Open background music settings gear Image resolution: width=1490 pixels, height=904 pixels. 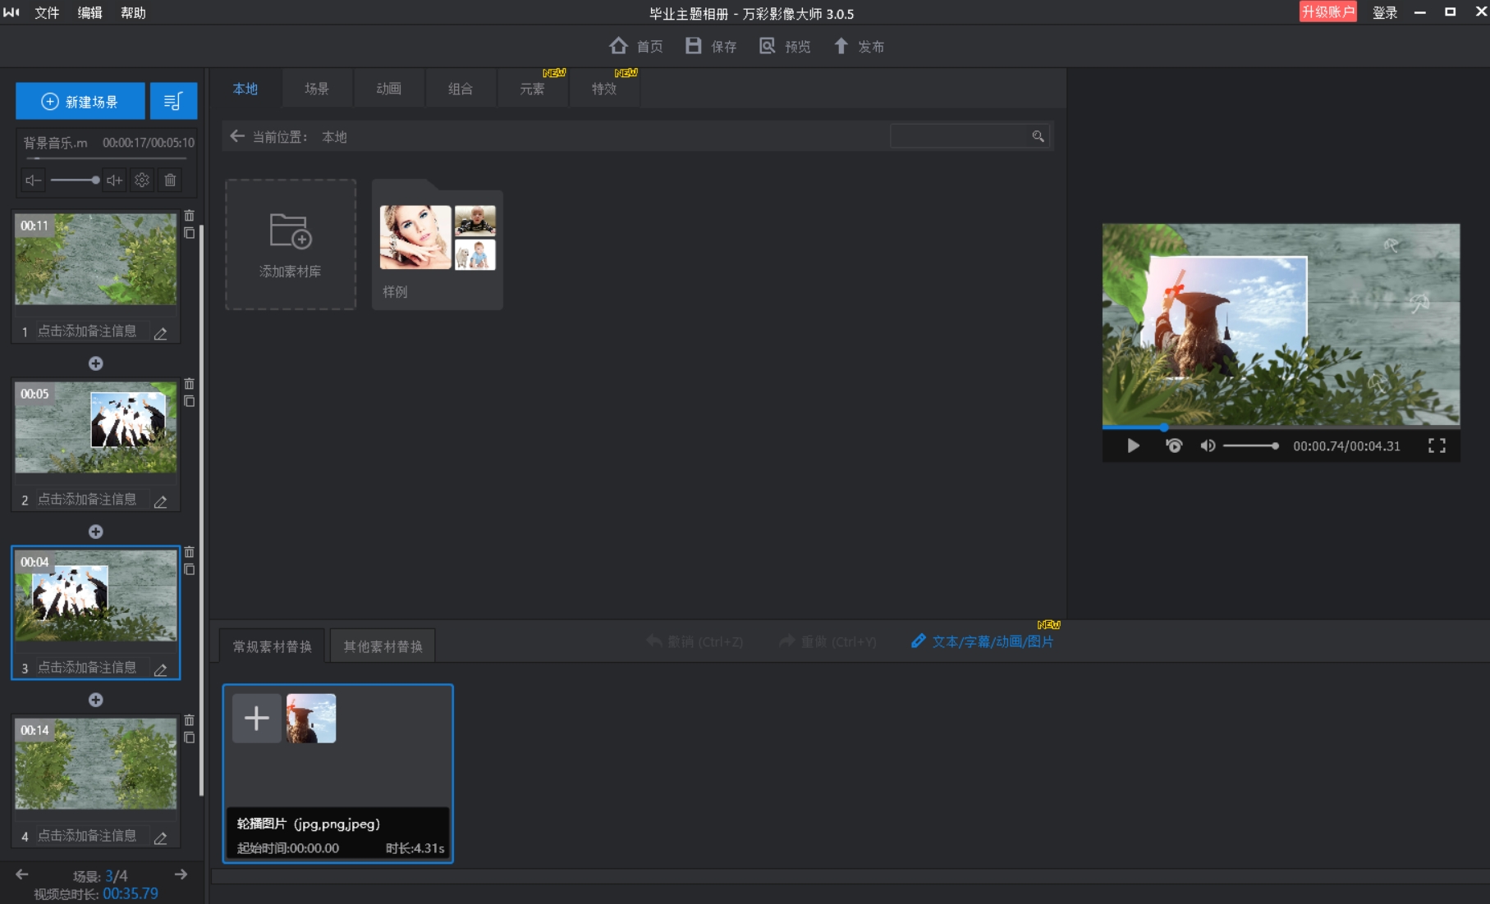pyautogui.click(x=142, y=180)
